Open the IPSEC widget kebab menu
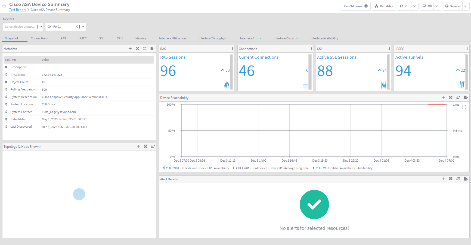This screenshot has height=245, width=471. 468,49
